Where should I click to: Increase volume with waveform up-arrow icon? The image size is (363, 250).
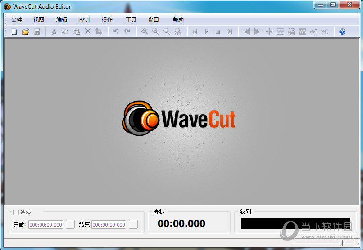[314, 31]
